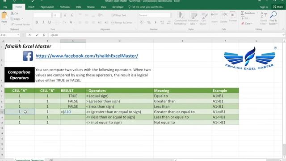The image size is (286, 161).
Task: Open the File tab
Action: [x=5, y=7]
